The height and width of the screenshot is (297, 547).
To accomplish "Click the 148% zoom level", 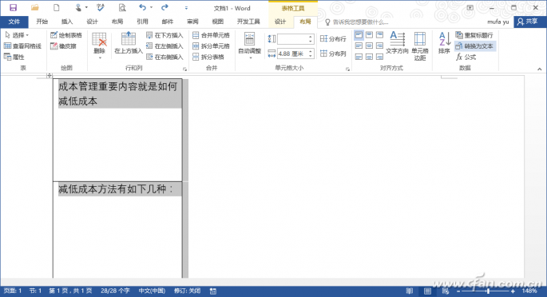I will pos(529,291).
